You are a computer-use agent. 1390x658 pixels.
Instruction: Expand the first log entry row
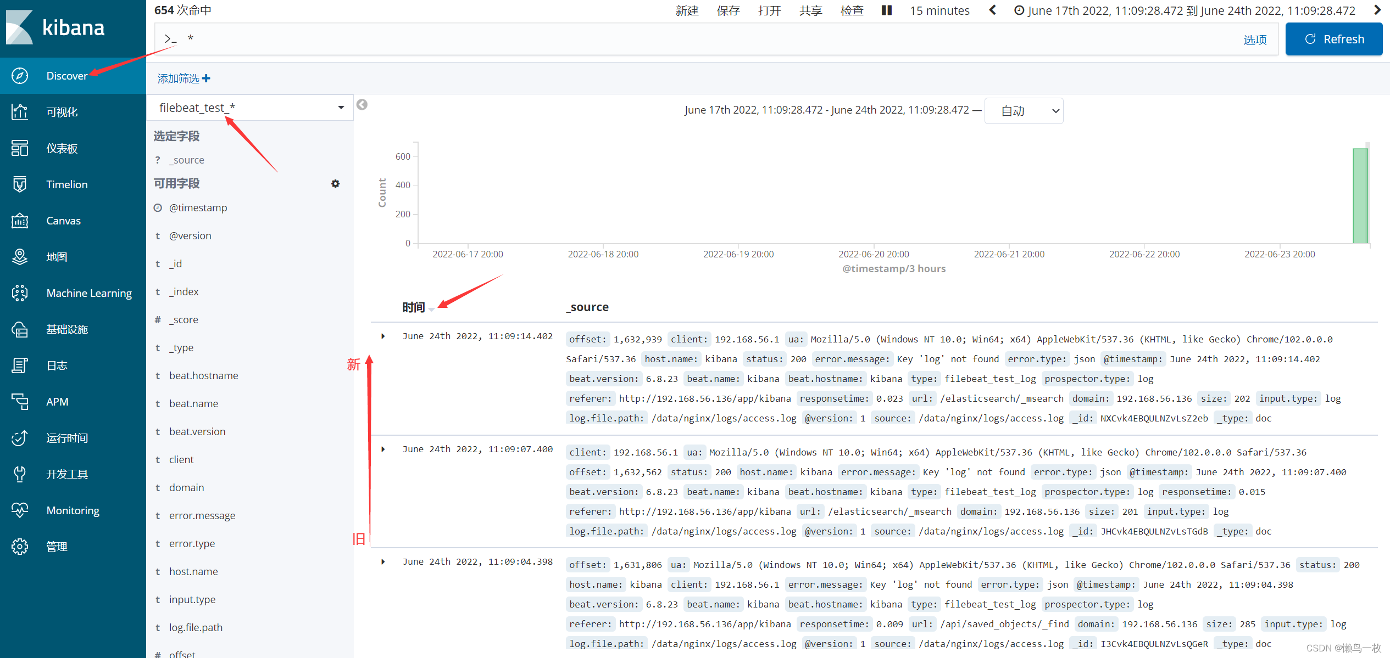pos(383,336)
